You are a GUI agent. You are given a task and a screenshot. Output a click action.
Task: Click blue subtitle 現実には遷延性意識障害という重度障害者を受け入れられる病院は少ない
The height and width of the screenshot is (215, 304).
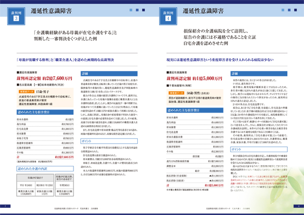coord(220,60)
